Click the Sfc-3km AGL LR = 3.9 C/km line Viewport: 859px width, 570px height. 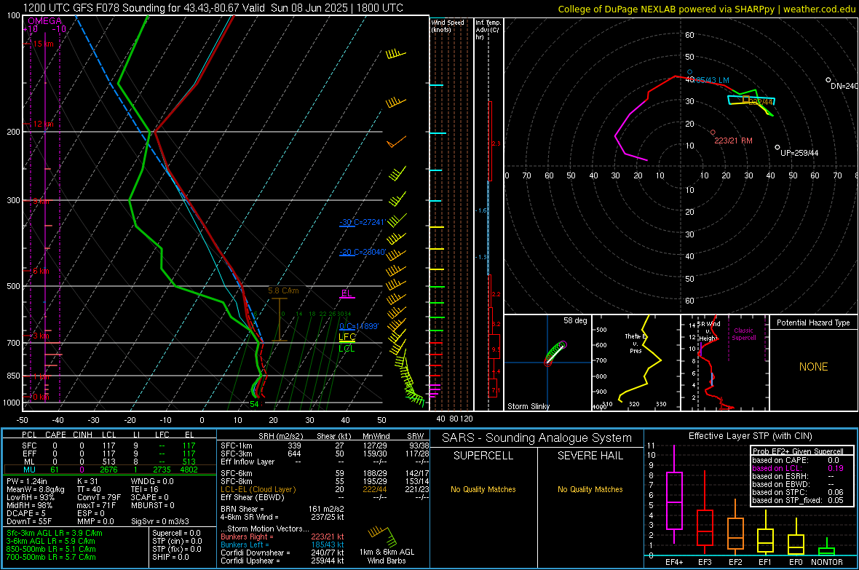[x=55, y=533]
